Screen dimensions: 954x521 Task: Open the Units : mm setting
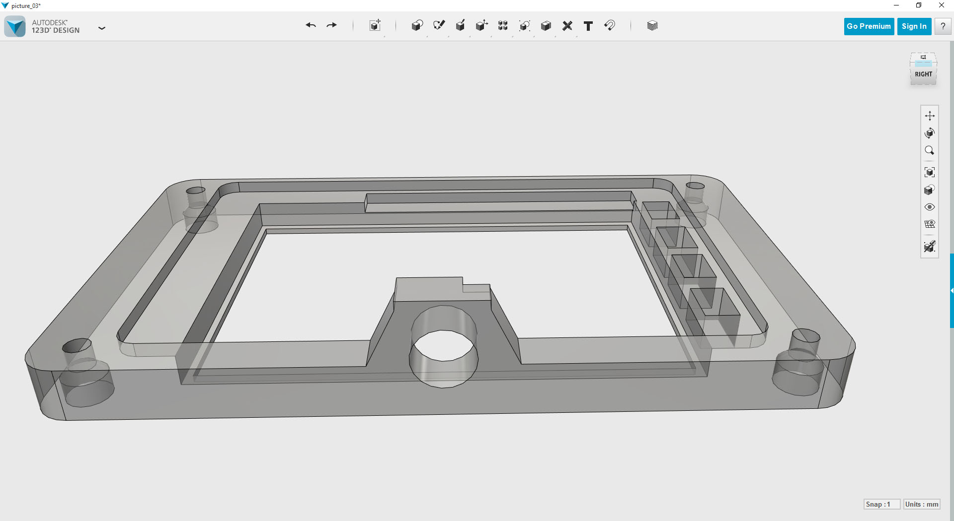coord(922,504)
